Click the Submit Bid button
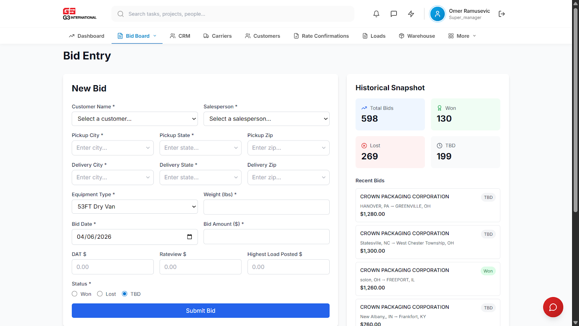This screenshot has width=579, height=326. pos(200,311)
